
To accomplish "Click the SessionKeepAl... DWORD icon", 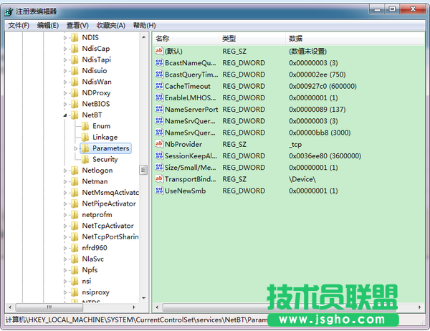I will click(x=159, y=155).
